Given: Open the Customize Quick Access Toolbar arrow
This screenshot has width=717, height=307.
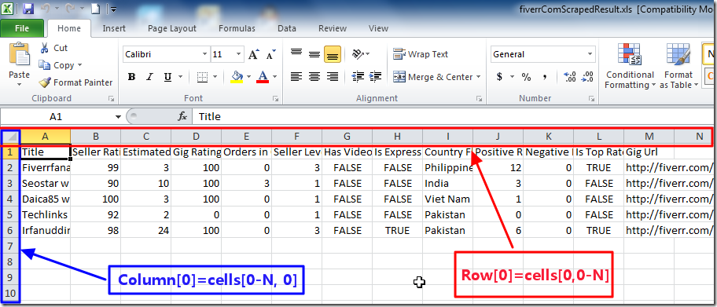Looking at the screenshot, I should coord(113,9).
